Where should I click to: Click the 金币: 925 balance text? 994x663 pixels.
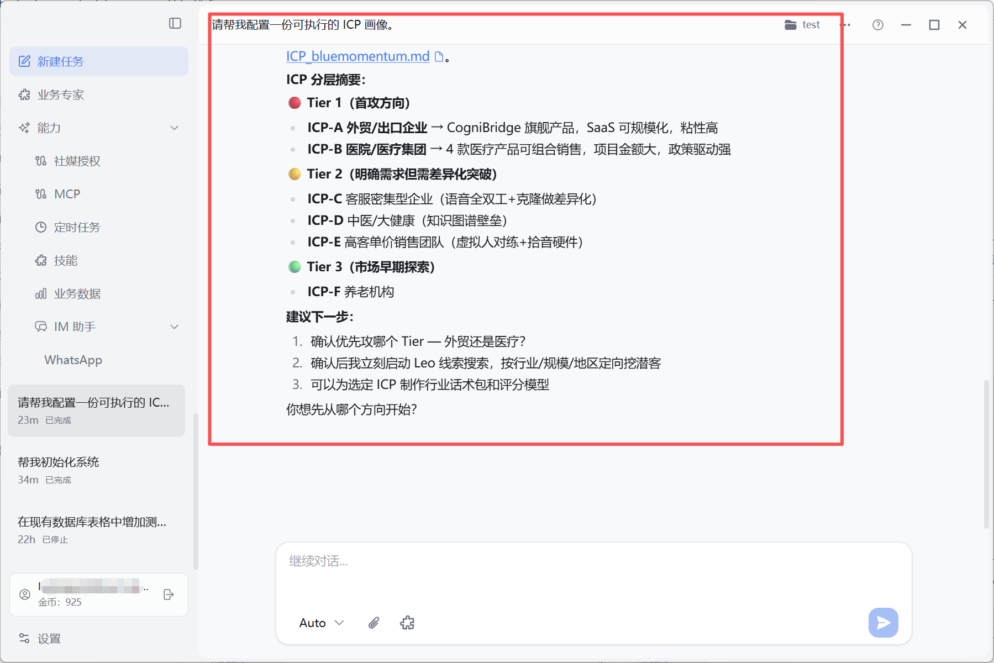pos(60,602)
